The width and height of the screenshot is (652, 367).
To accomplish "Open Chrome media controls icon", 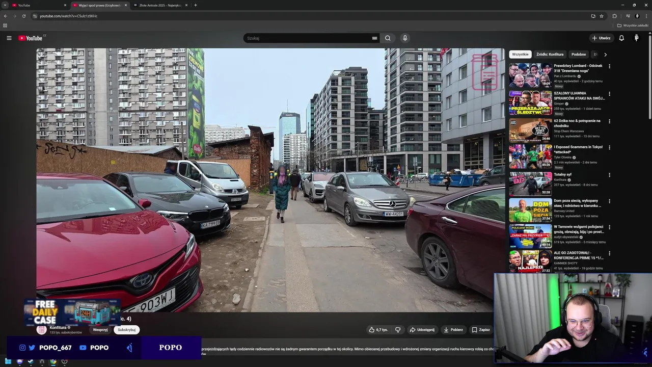I will pyautogui.click(x=628, y=16).
